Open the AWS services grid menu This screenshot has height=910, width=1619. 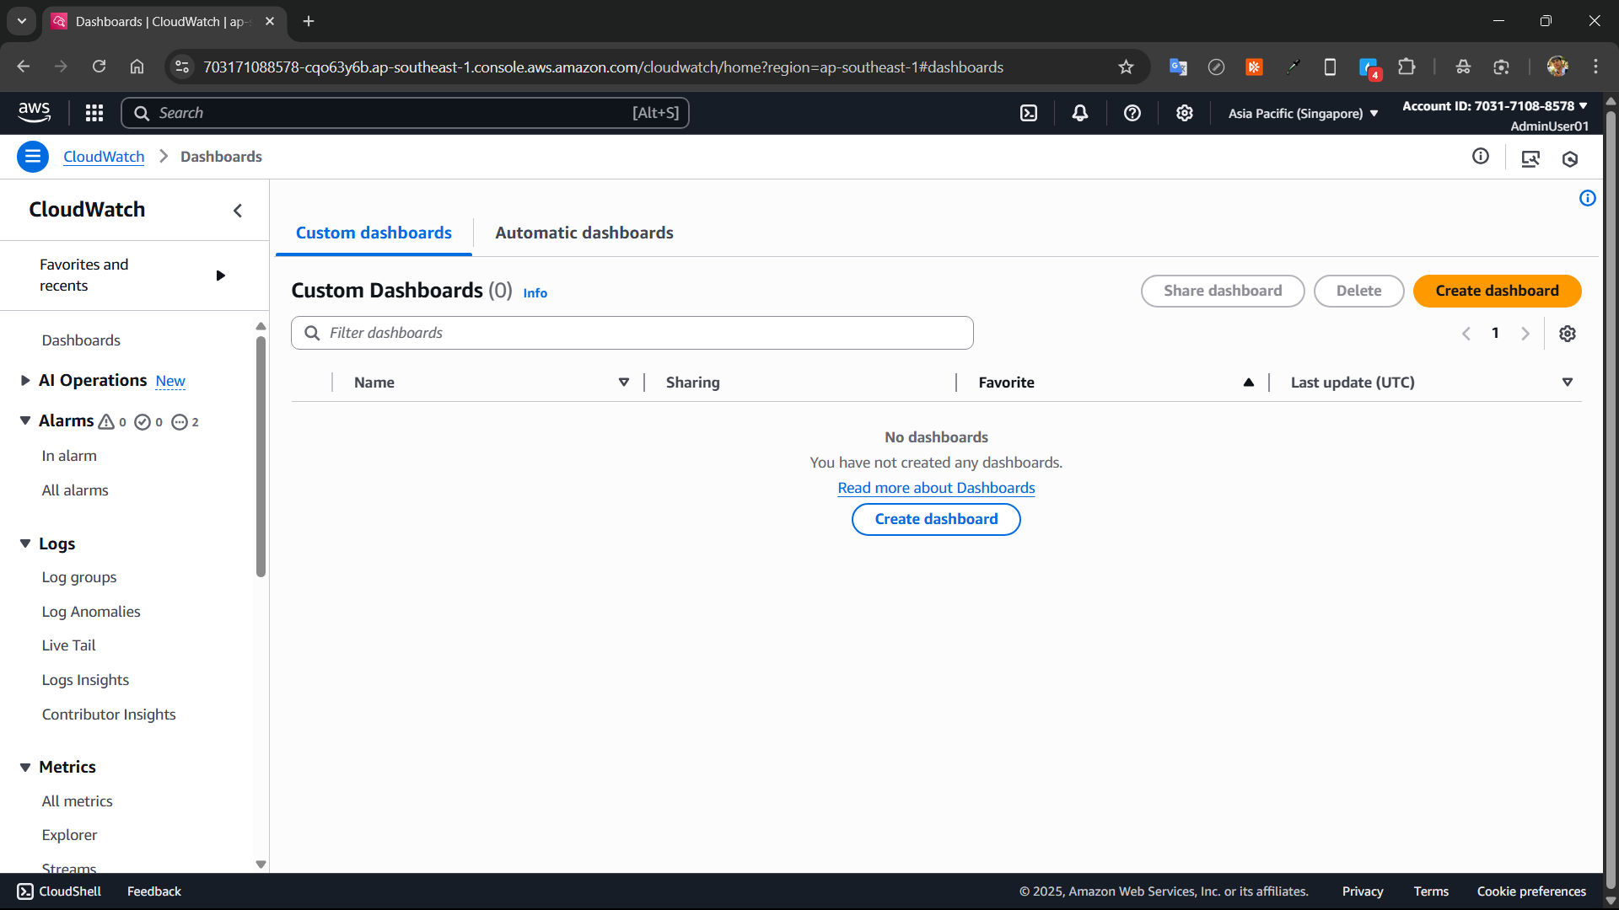[94, 113]
